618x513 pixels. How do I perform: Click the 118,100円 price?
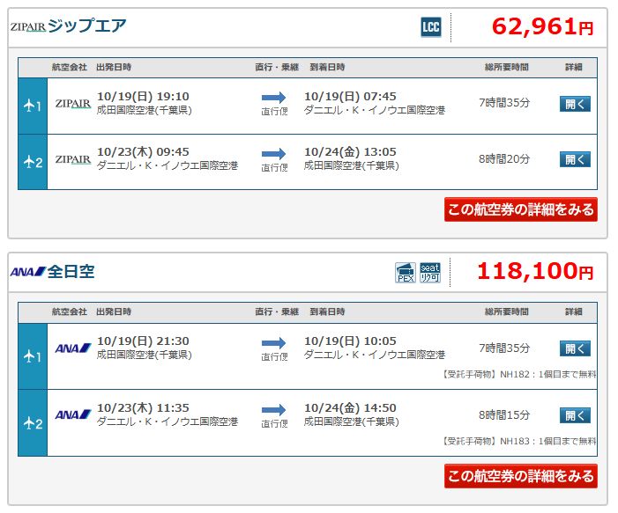(x=535, y=271)
